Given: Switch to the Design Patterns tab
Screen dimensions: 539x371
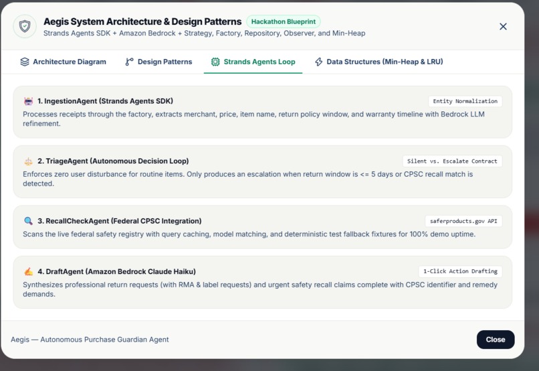Looking at the screenshot, I should pyautogui.click(x=158, y=62).
